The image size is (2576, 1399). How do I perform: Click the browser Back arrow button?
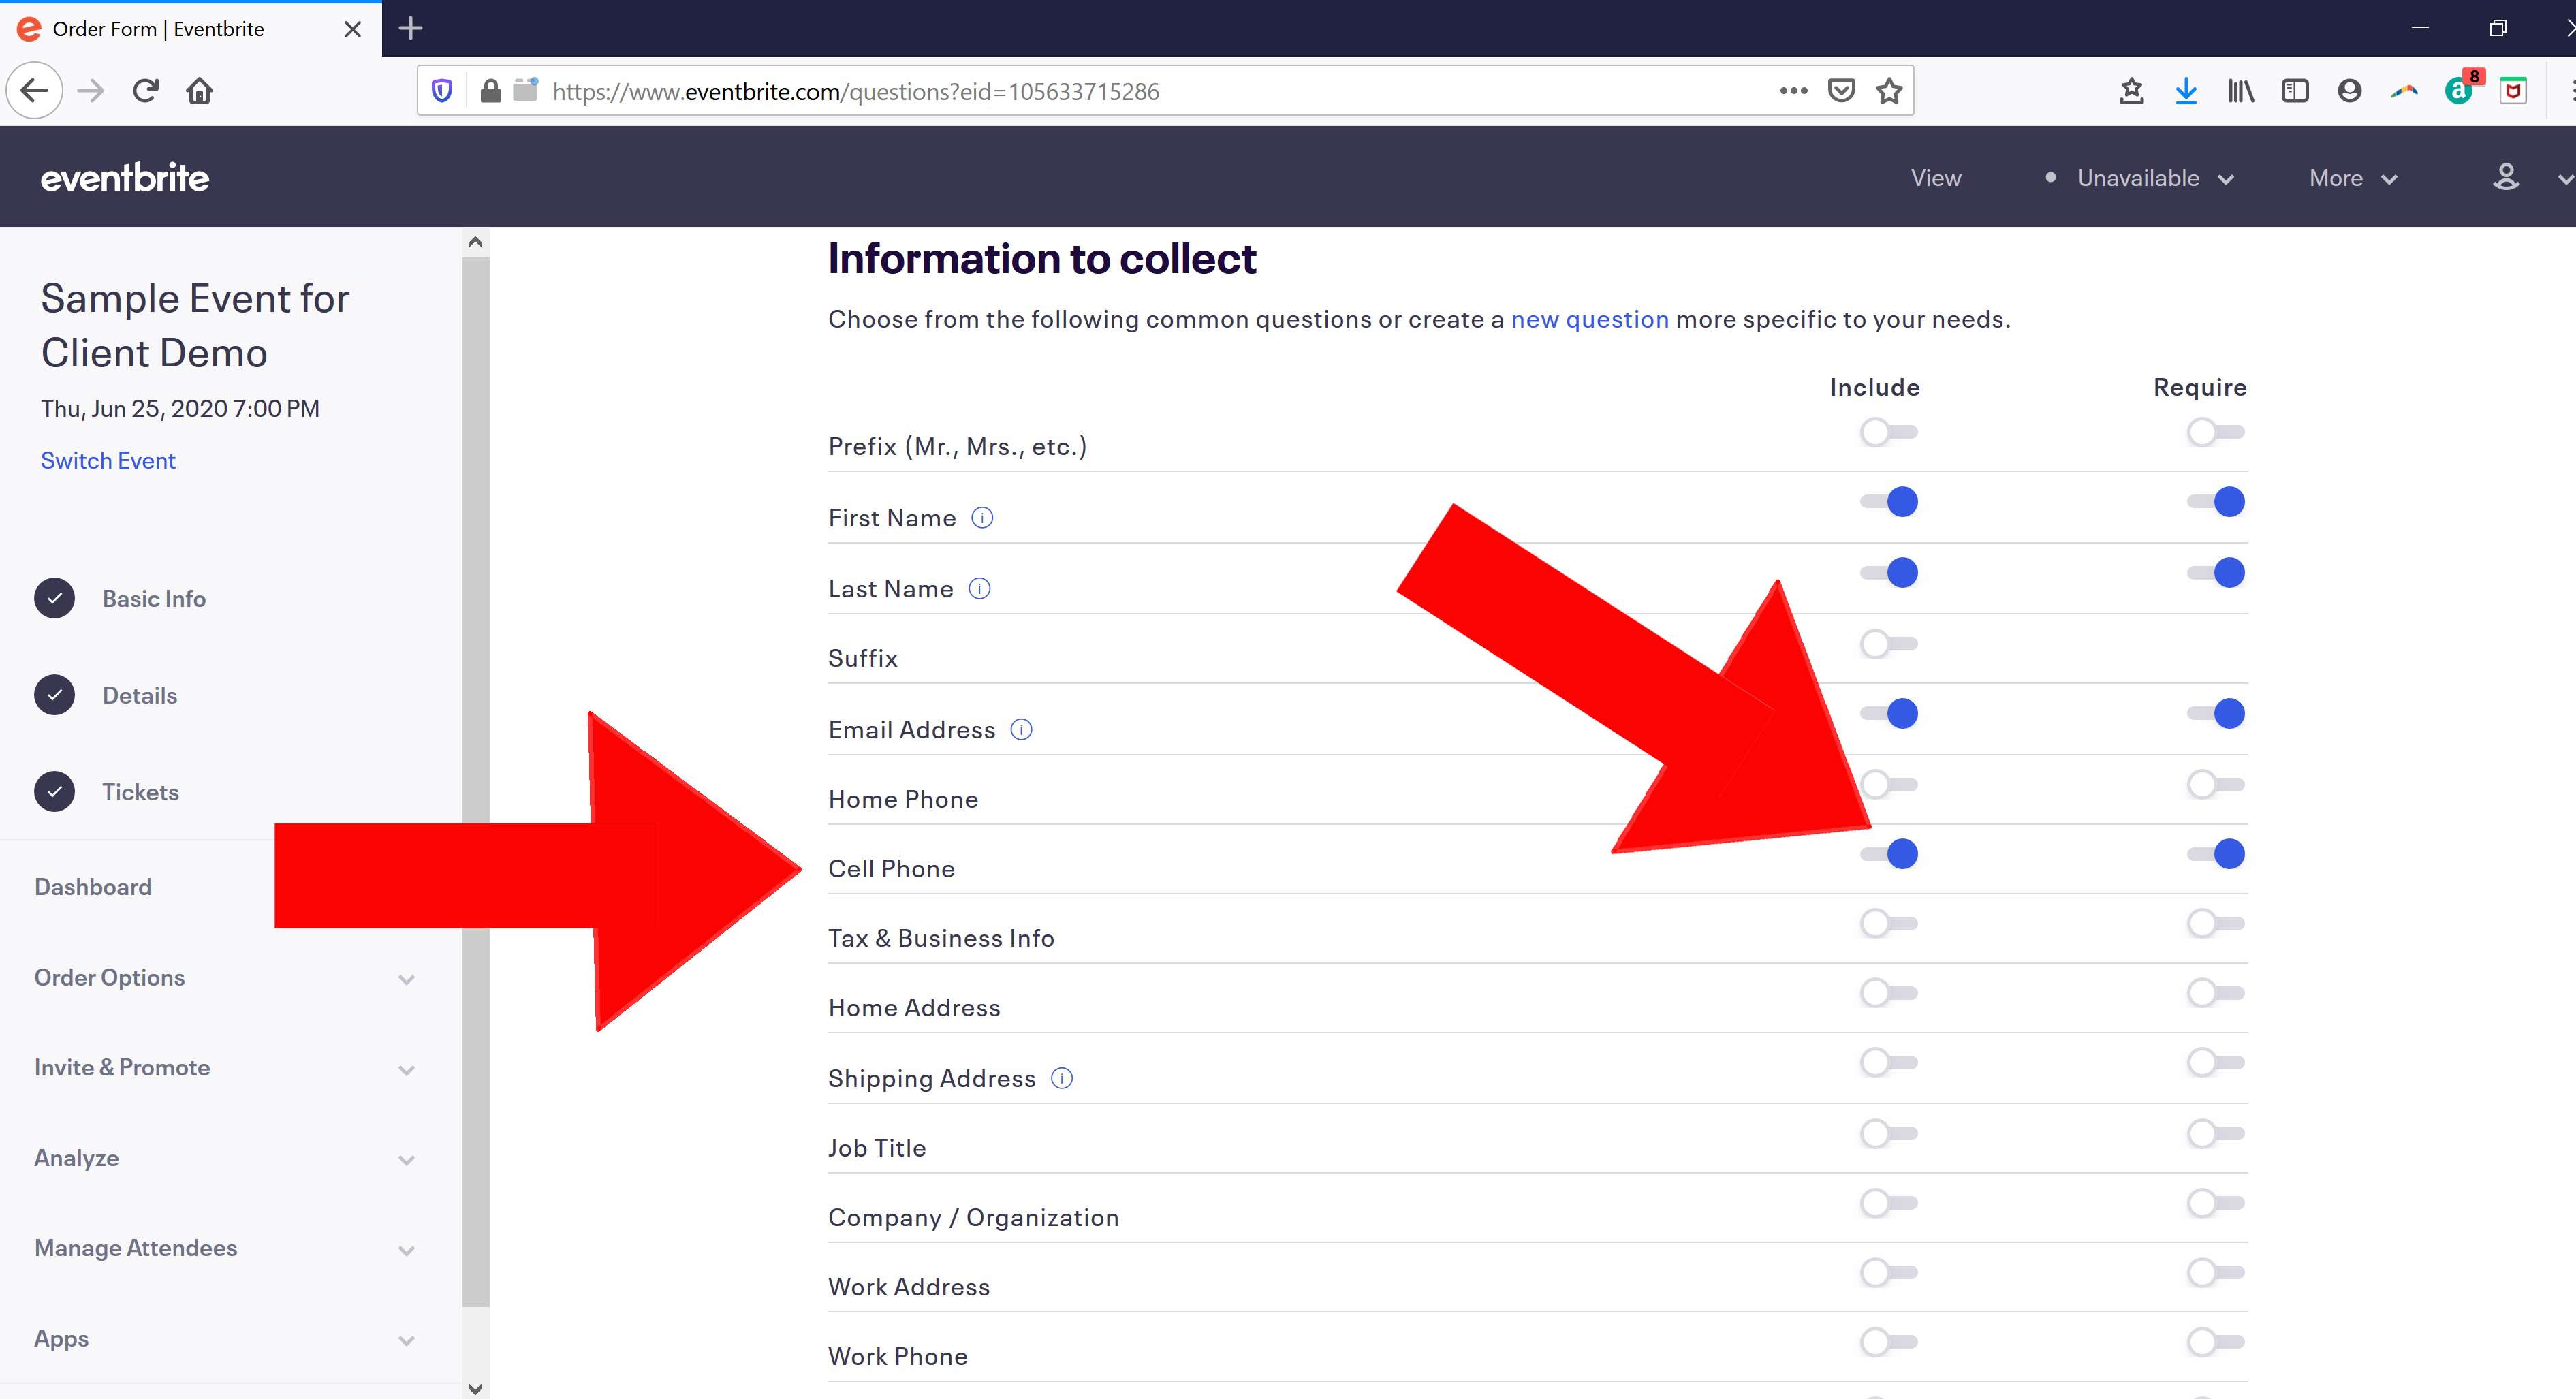pyautogui.click(x=35, y=91)
